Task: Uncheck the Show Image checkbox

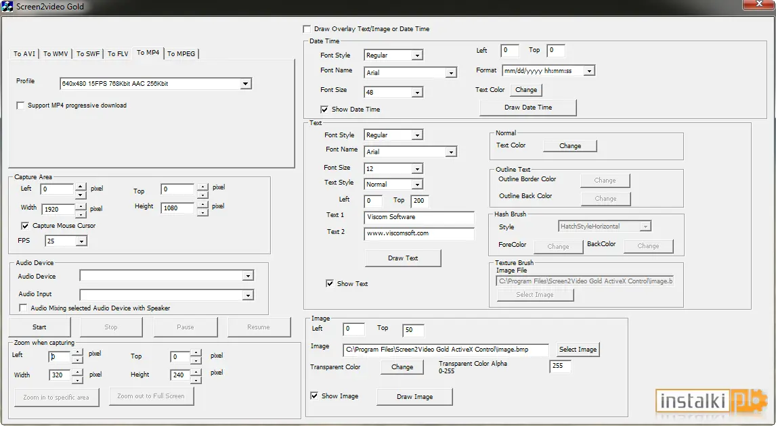Action: point(314,396)
